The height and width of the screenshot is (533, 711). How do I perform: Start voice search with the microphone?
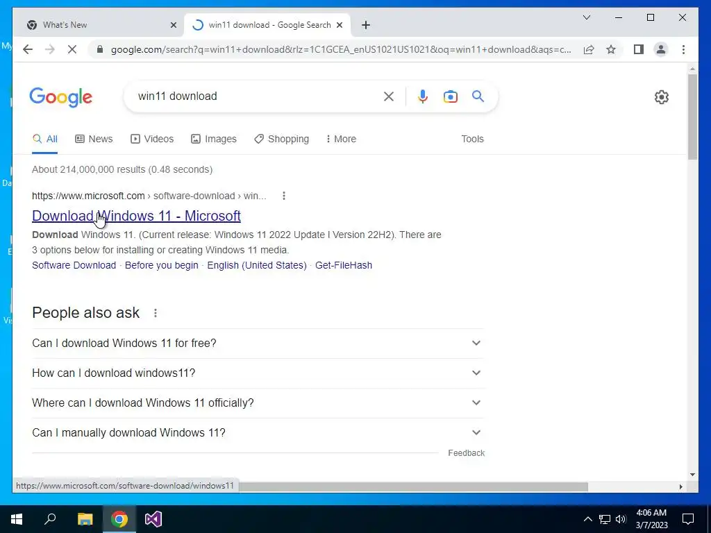click(423, 96)
